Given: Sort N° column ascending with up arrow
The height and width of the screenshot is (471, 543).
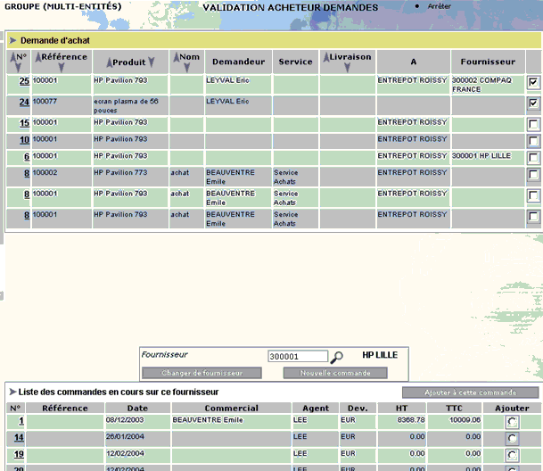Looking at the screenshot, I should 13,57.
